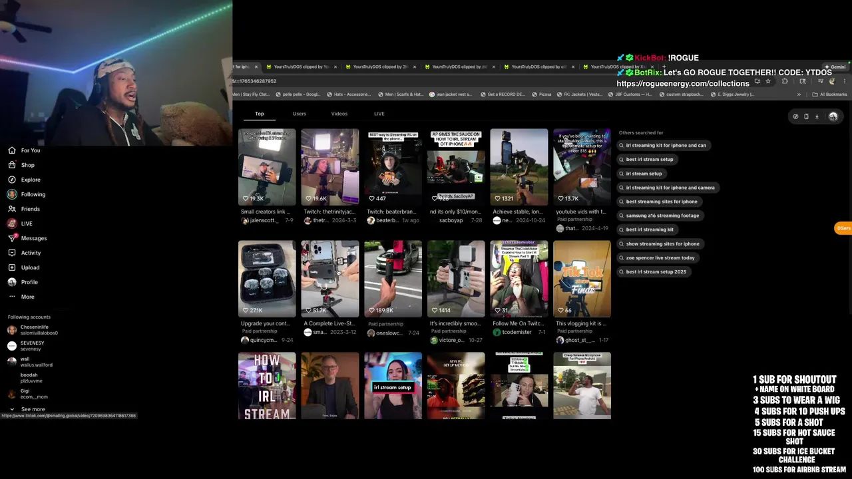Switch to the LIVE results tab
The width and height of the screenshot is (852, 479).
click(x=379, y=114)
